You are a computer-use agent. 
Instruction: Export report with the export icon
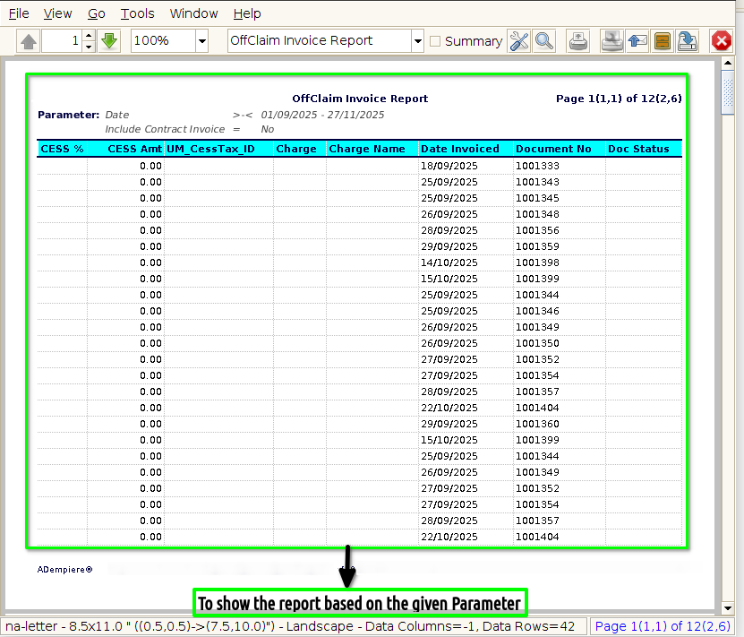688,41
